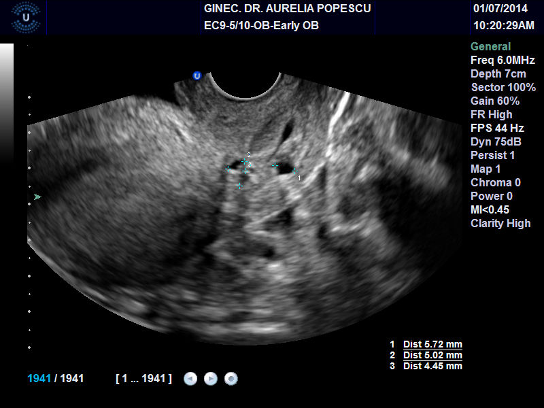Click the 'Freq 6.0MHz' parameter

503,60
